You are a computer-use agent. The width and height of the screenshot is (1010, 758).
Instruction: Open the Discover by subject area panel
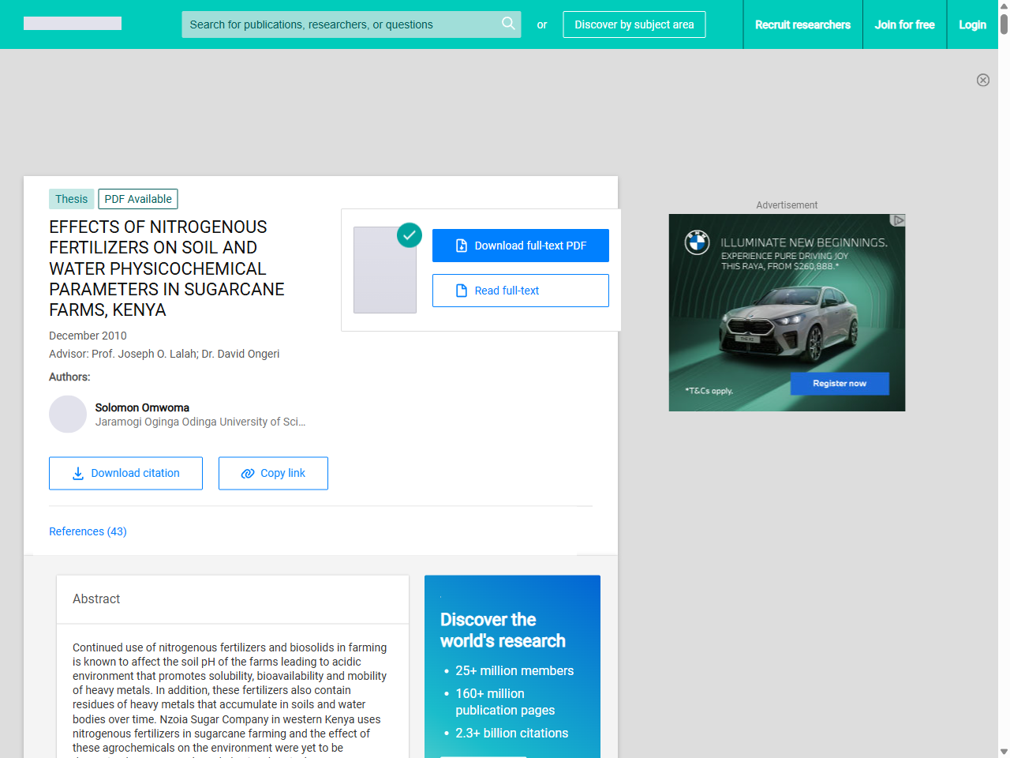(x=634, y=24)
